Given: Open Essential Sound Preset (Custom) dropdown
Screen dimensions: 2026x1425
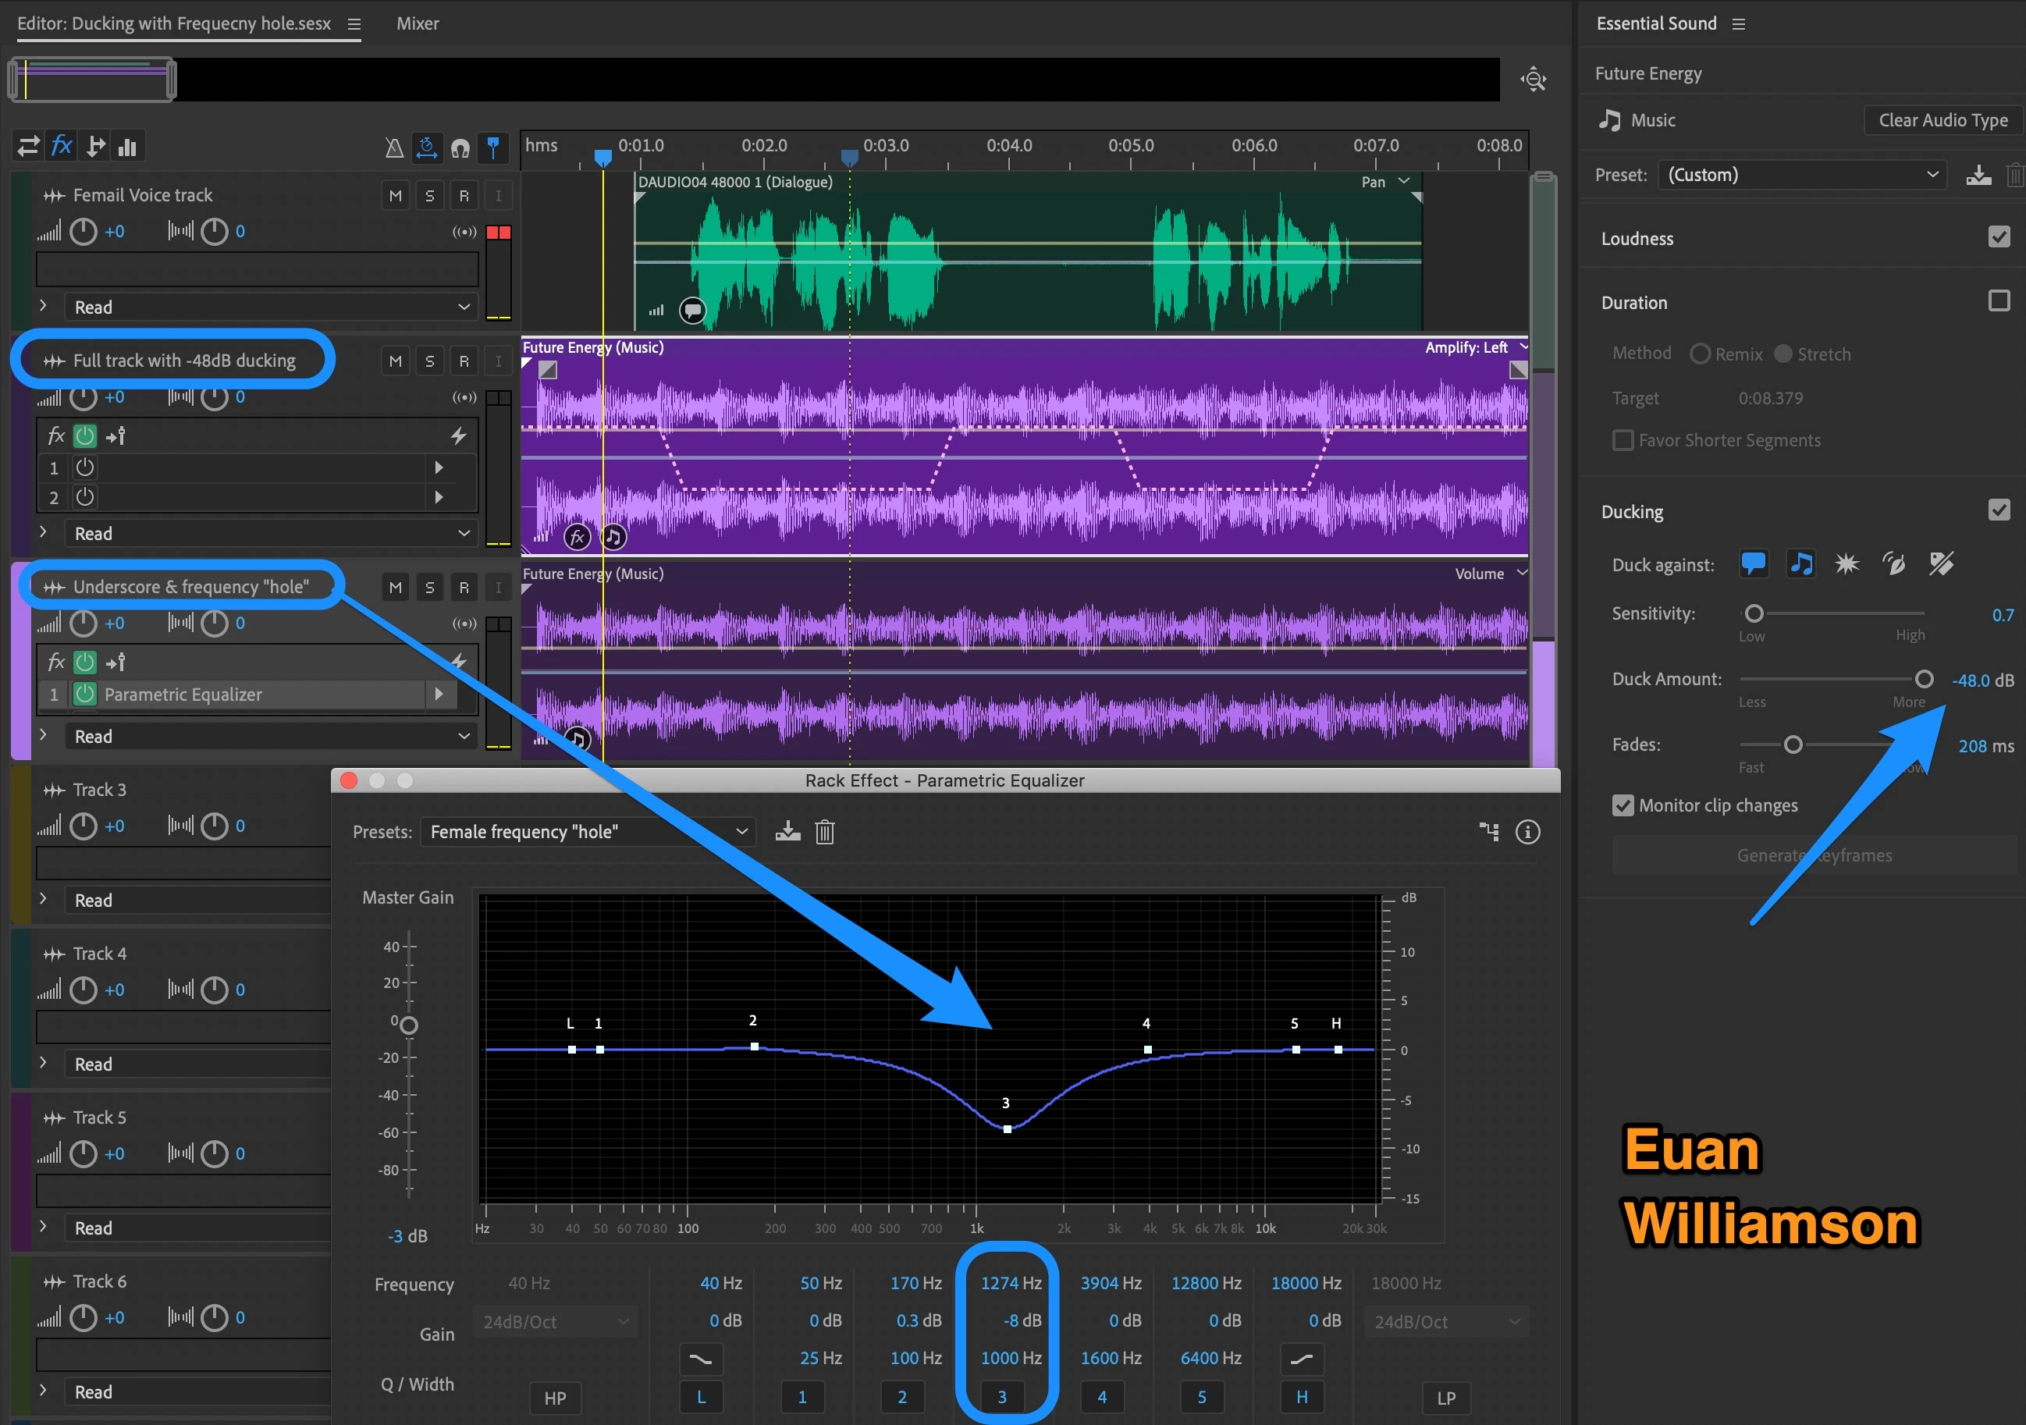Looking at the screenshot, I should 1802,175.
